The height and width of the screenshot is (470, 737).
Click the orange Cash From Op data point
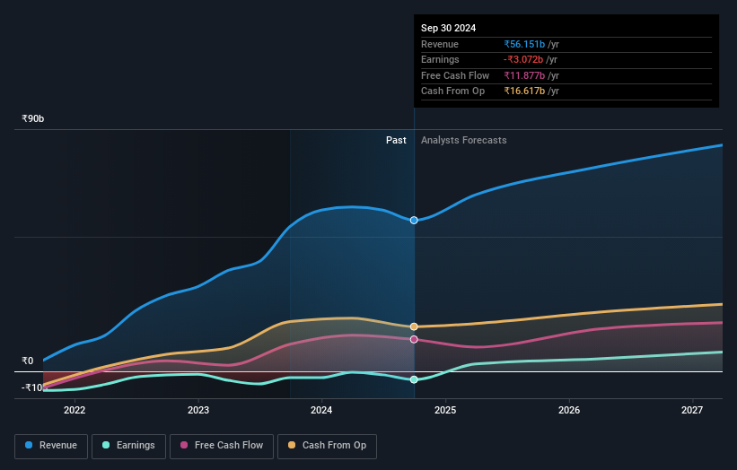click(414, 326)
